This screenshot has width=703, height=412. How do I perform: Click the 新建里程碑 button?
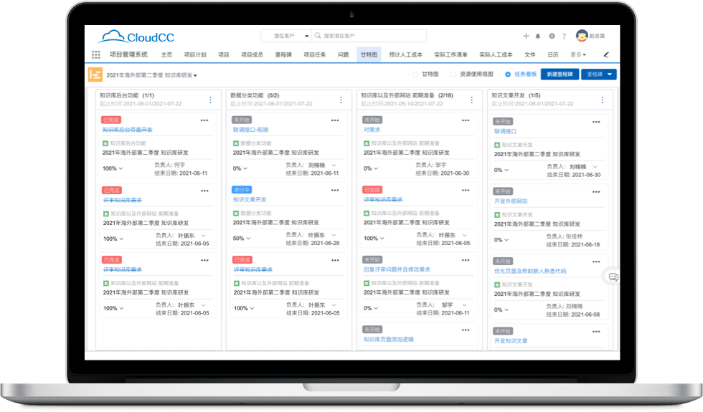[560, 74]
